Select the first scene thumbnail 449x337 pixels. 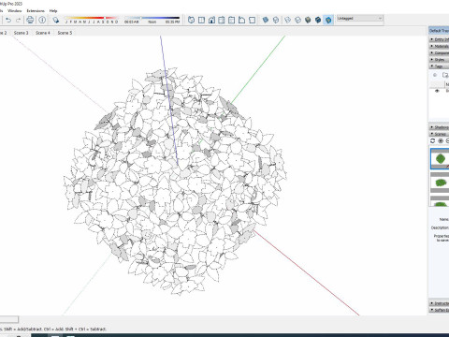pos(440,159)
